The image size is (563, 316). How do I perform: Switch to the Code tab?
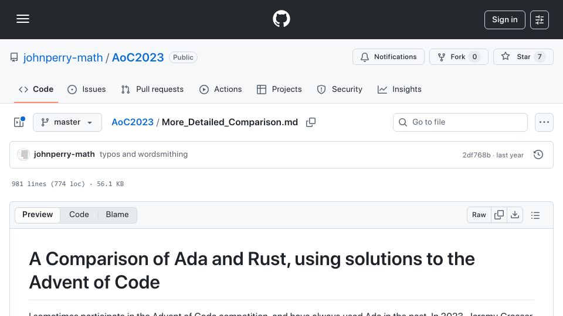pyautogui.click(x=36, y=89)
